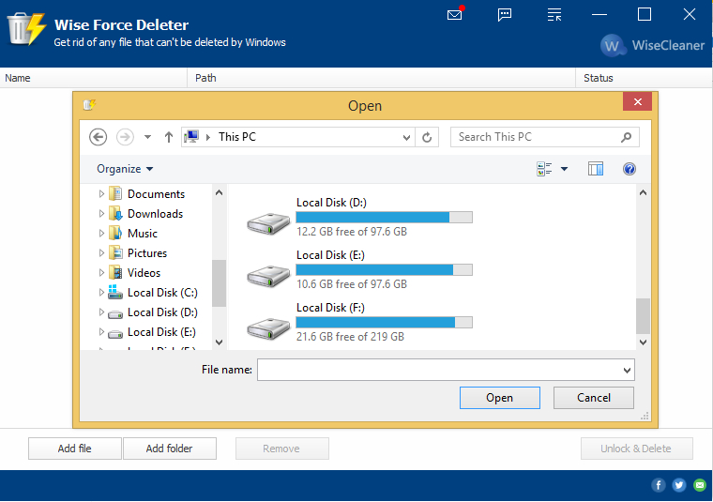Viewport: 713px width, 502px height.
Task: Expand the Music tree node
Action: pos(101,234)
